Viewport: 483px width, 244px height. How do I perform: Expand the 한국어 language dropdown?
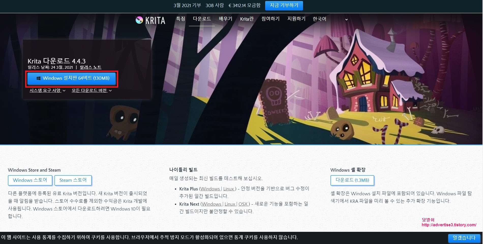[x=330, y=19]
